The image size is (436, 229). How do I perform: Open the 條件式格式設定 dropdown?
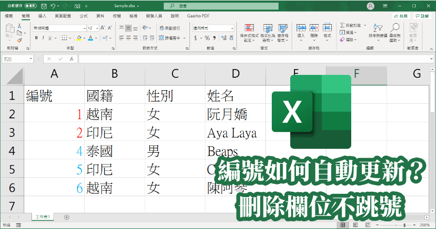(x=249, y=33)
